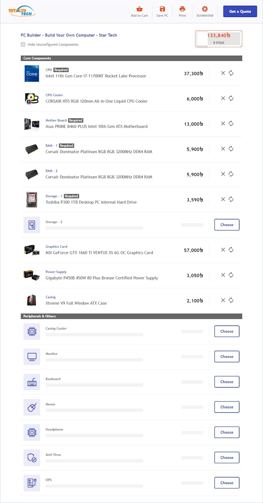Remove the CORSAIR H55 CPU Cooler
263x503 pixels.
(223, 98)
